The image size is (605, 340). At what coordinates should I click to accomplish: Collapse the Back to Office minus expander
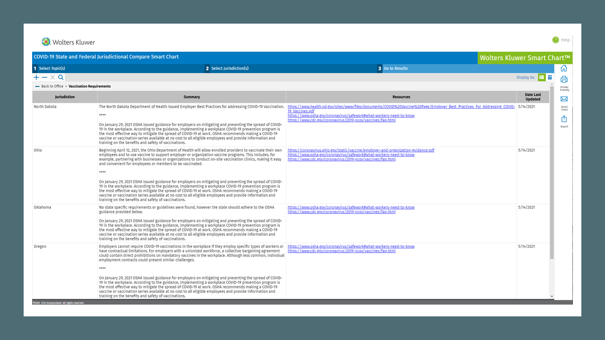(x=37, y=86)
